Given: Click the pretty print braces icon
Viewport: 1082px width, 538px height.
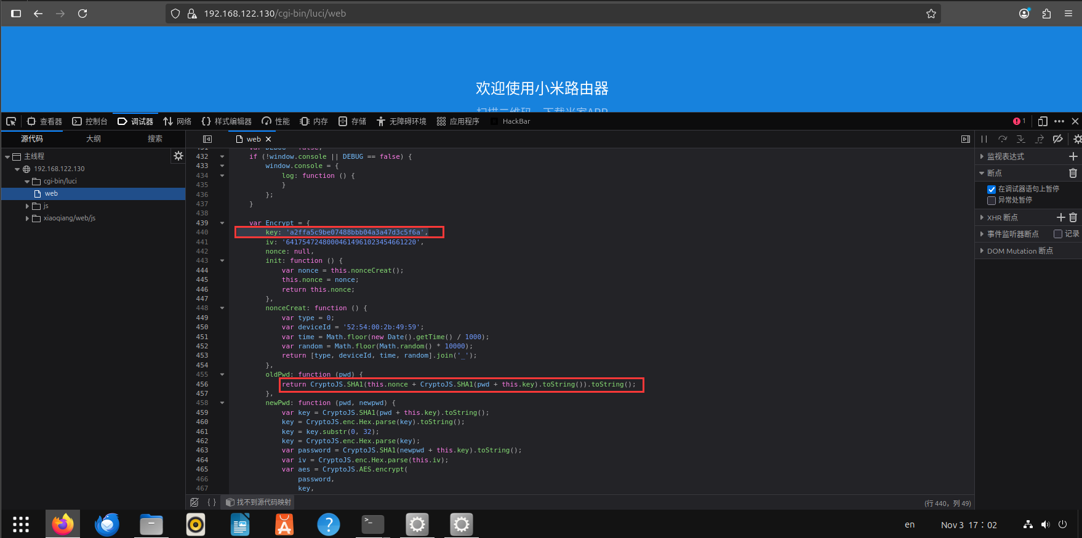Looking at the screenshot, I should pyautogui.click(x=212, y=502).
